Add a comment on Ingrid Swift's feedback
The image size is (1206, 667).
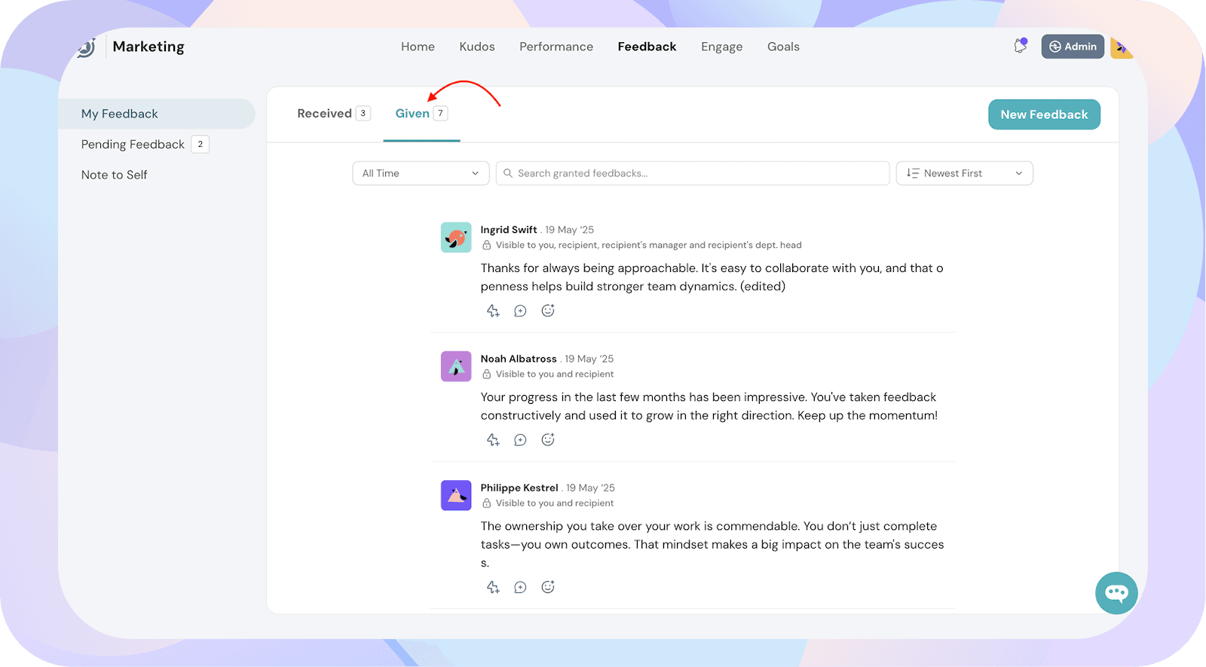click(x=520, y=311)
